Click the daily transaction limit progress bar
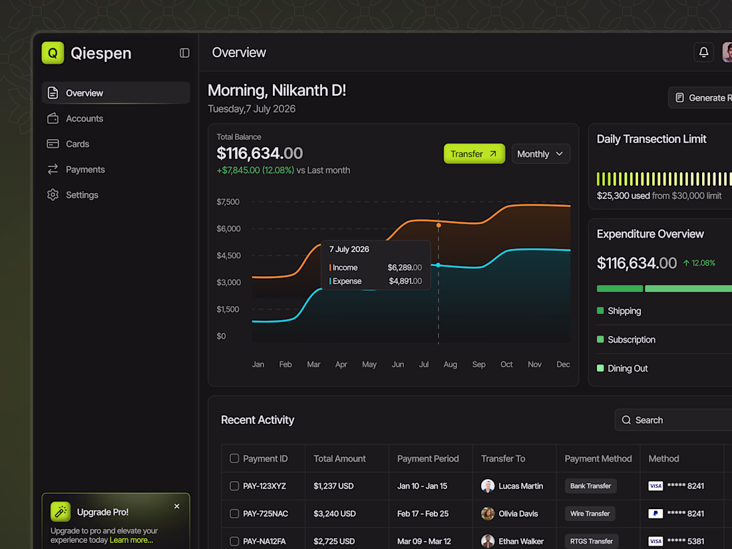The image size is (732, 549). pos(664,179)
